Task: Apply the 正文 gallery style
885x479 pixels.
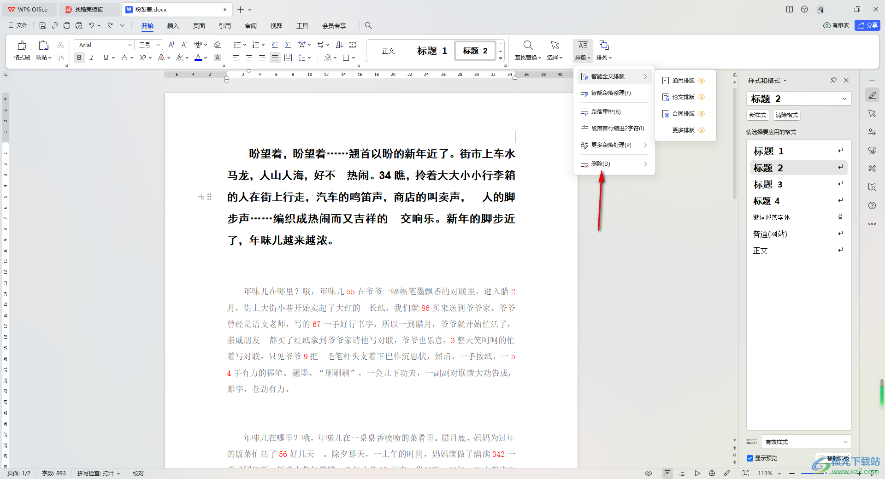Action: [389, 51]
